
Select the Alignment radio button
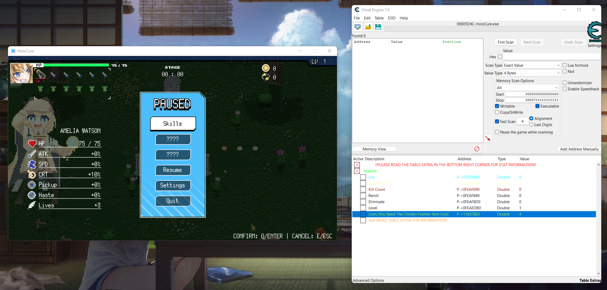click(531, 119)
